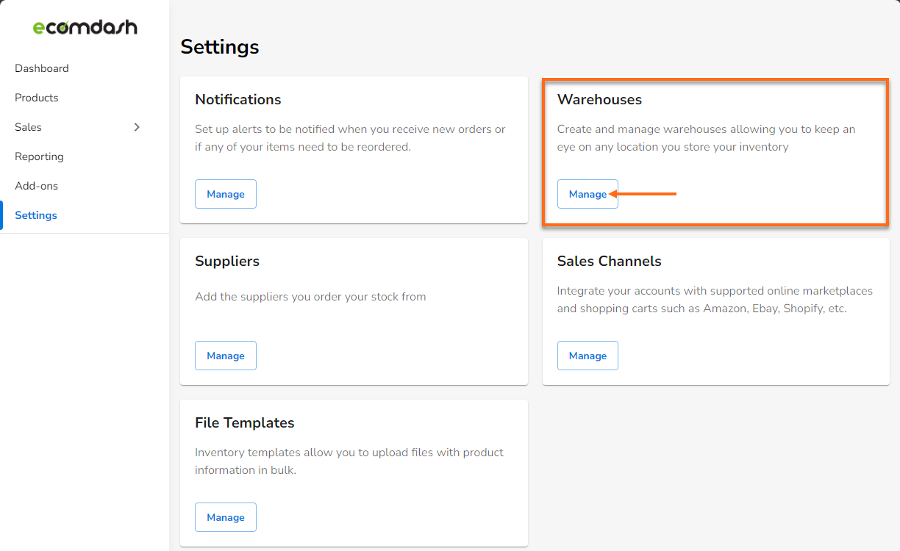Navigate to Products in the sidebar
Screen dimensions: 900x551
(36, 97)
